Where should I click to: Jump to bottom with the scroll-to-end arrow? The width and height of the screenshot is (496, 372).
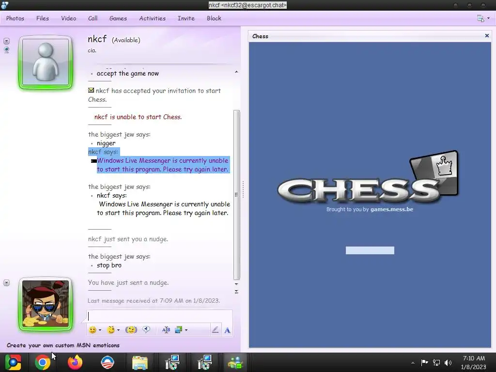coord(236,292)
